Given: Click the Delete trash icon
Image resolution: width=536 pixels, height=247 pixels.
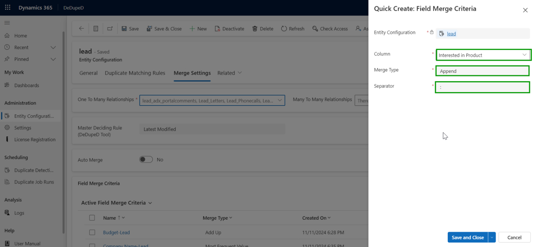Looking at the screenshot, I should point(255,29).
